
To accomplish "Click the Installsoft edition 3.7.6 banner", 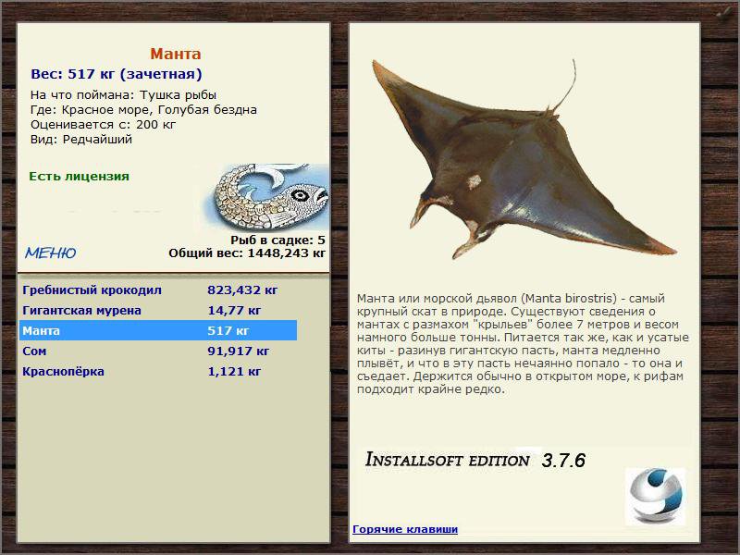I will tap(475, 460).
